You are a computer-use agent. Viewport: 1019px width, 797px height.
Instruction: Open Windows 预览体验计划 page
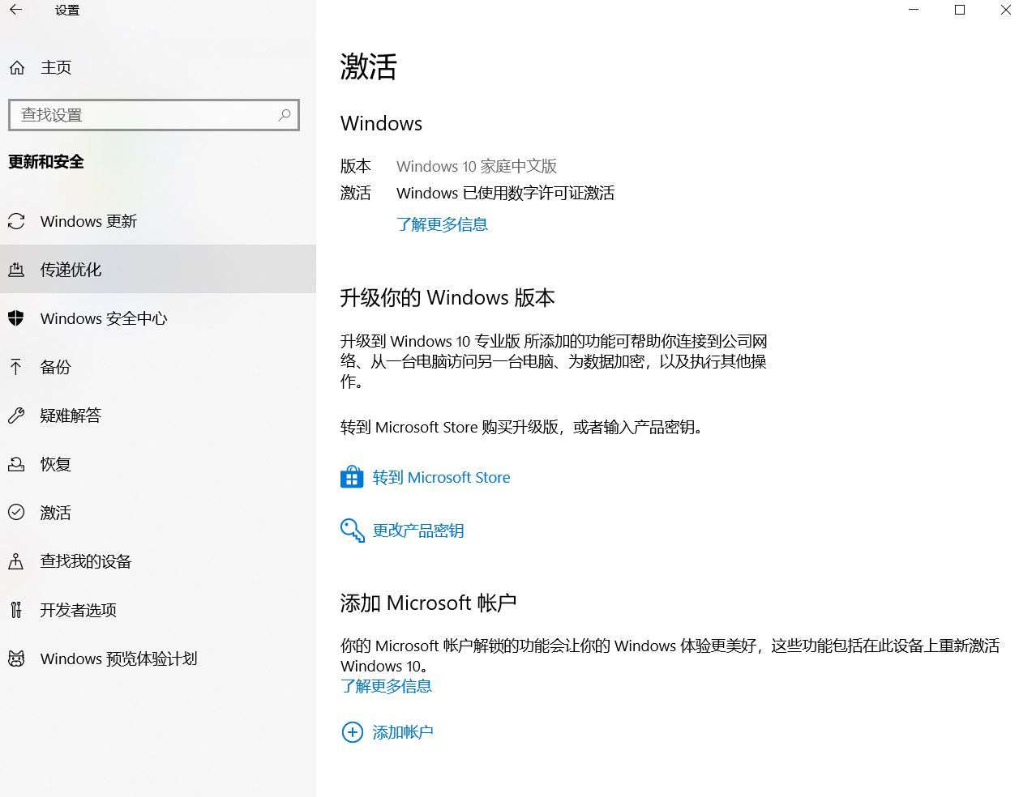click(x=158, y=658)
